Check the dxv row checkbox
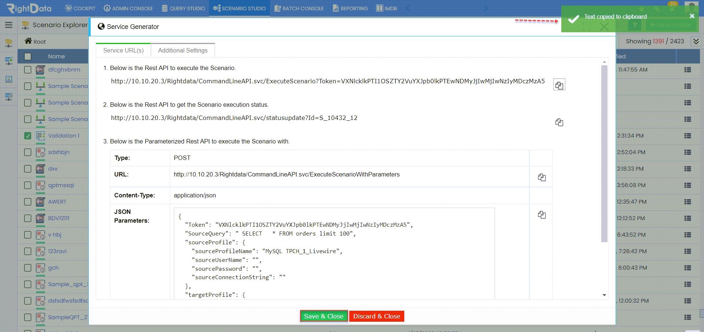704x332 pixels. click(28, 169)
